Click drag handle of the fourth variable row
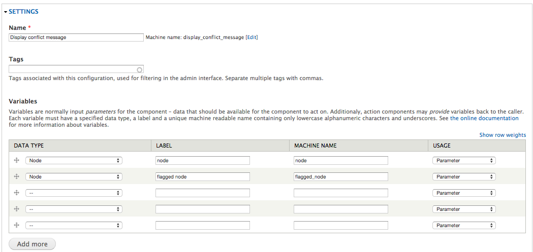The width and height of the screenshot is (533, 252). [x=17, y=209]
